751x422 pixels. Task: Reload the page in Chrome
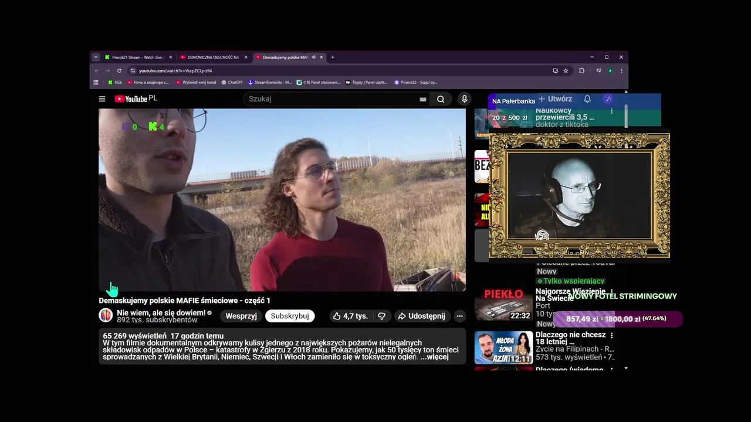click(x=119, y=70)
